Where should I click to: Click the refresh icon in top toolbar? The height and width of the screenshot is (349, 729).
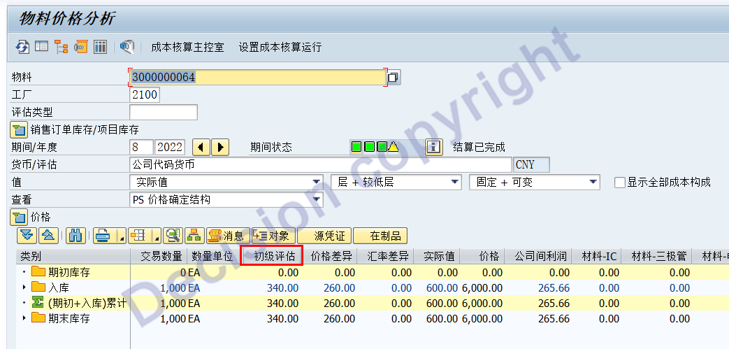(23, 47)
